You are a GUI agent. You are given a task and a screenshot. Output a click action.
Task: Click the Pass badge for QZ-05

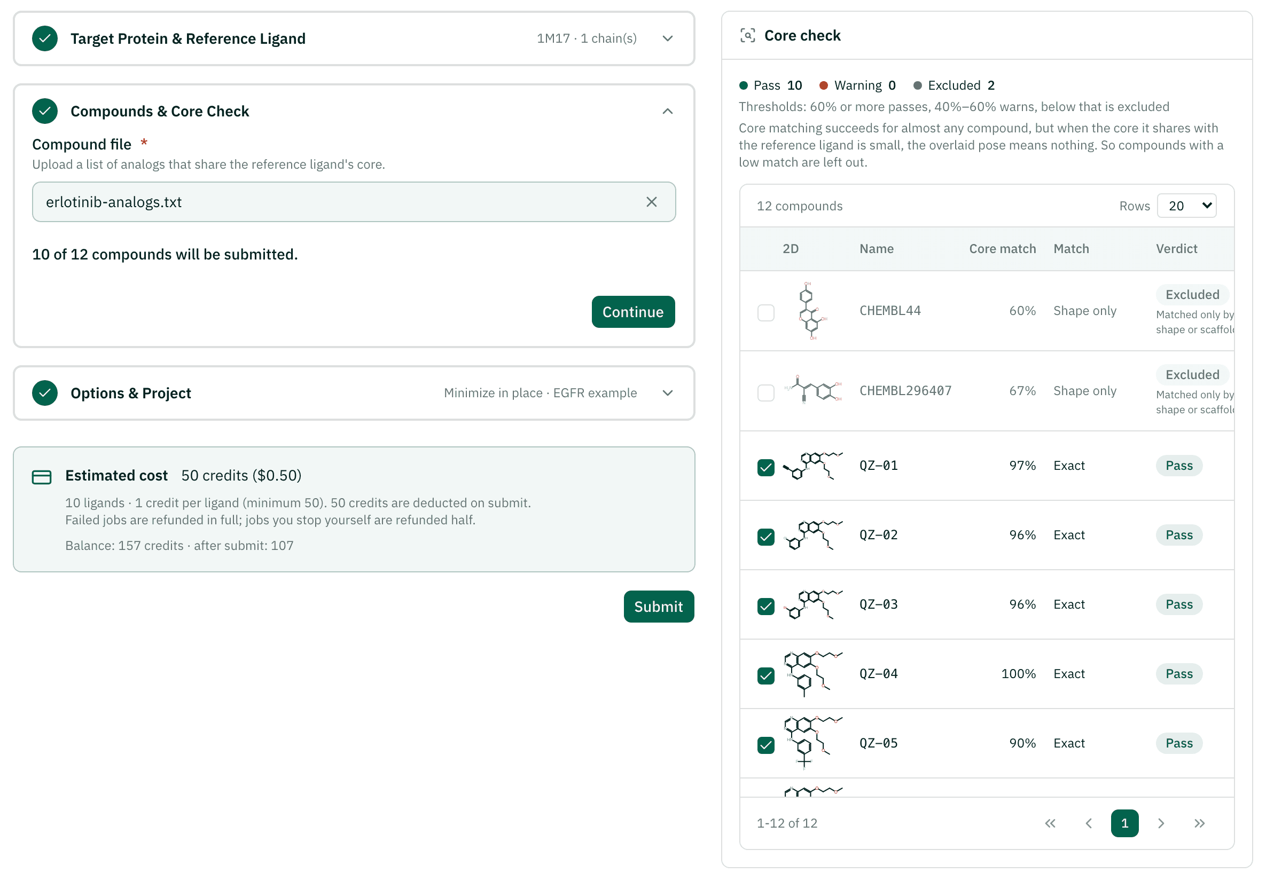(1179, 743)
